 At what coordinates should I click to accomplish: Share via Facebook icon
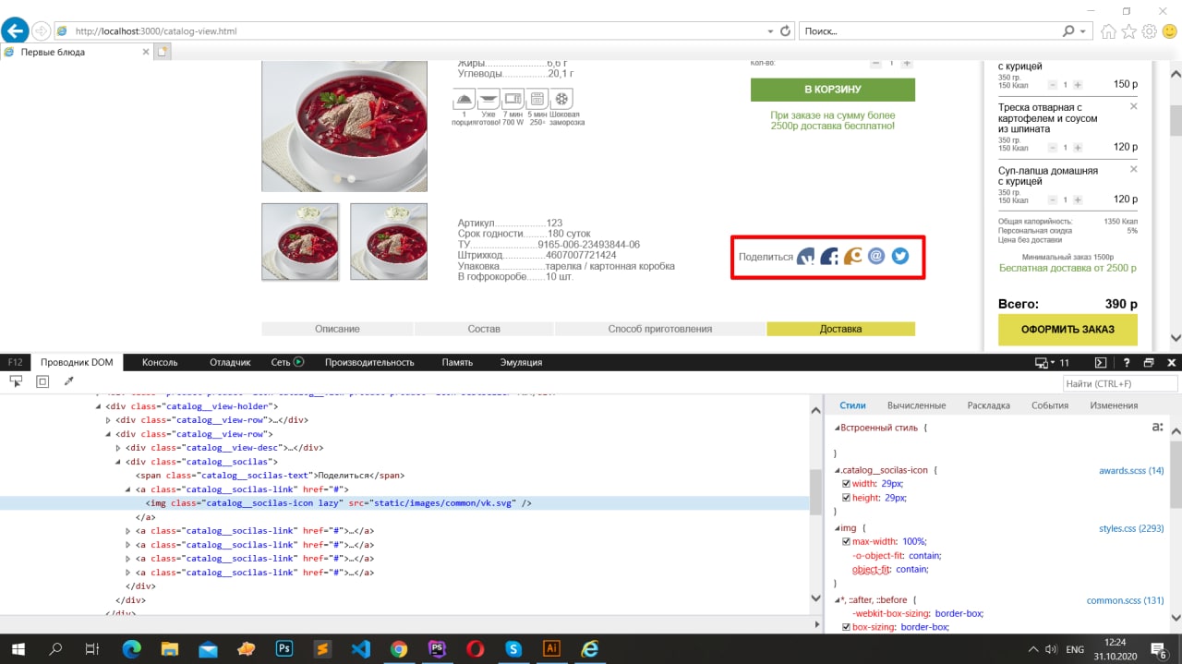pos(830,256)
